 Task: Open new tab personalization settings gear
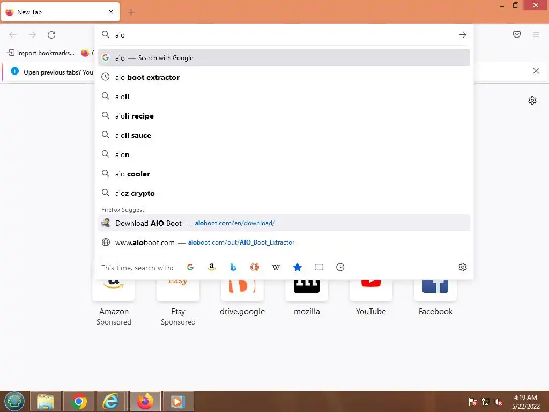pos(532,100)
